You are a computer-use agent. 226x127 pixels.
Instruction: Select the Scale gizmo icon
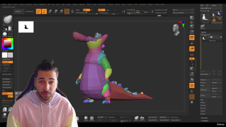click(55, 11)
